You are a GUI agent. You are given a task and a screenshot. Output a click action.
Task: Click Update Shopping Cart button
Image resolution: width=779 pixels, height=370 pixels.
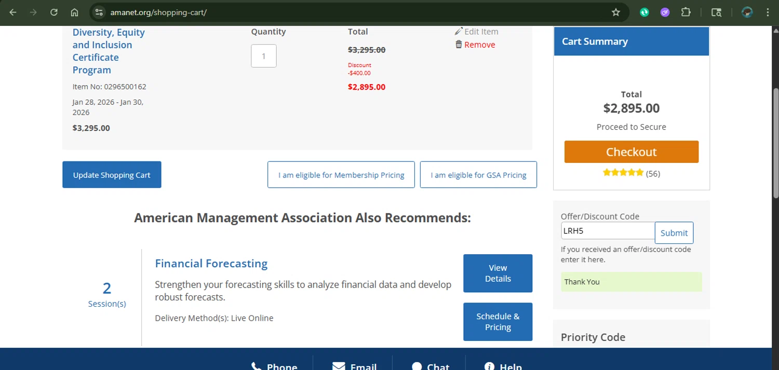coord(112,175)
